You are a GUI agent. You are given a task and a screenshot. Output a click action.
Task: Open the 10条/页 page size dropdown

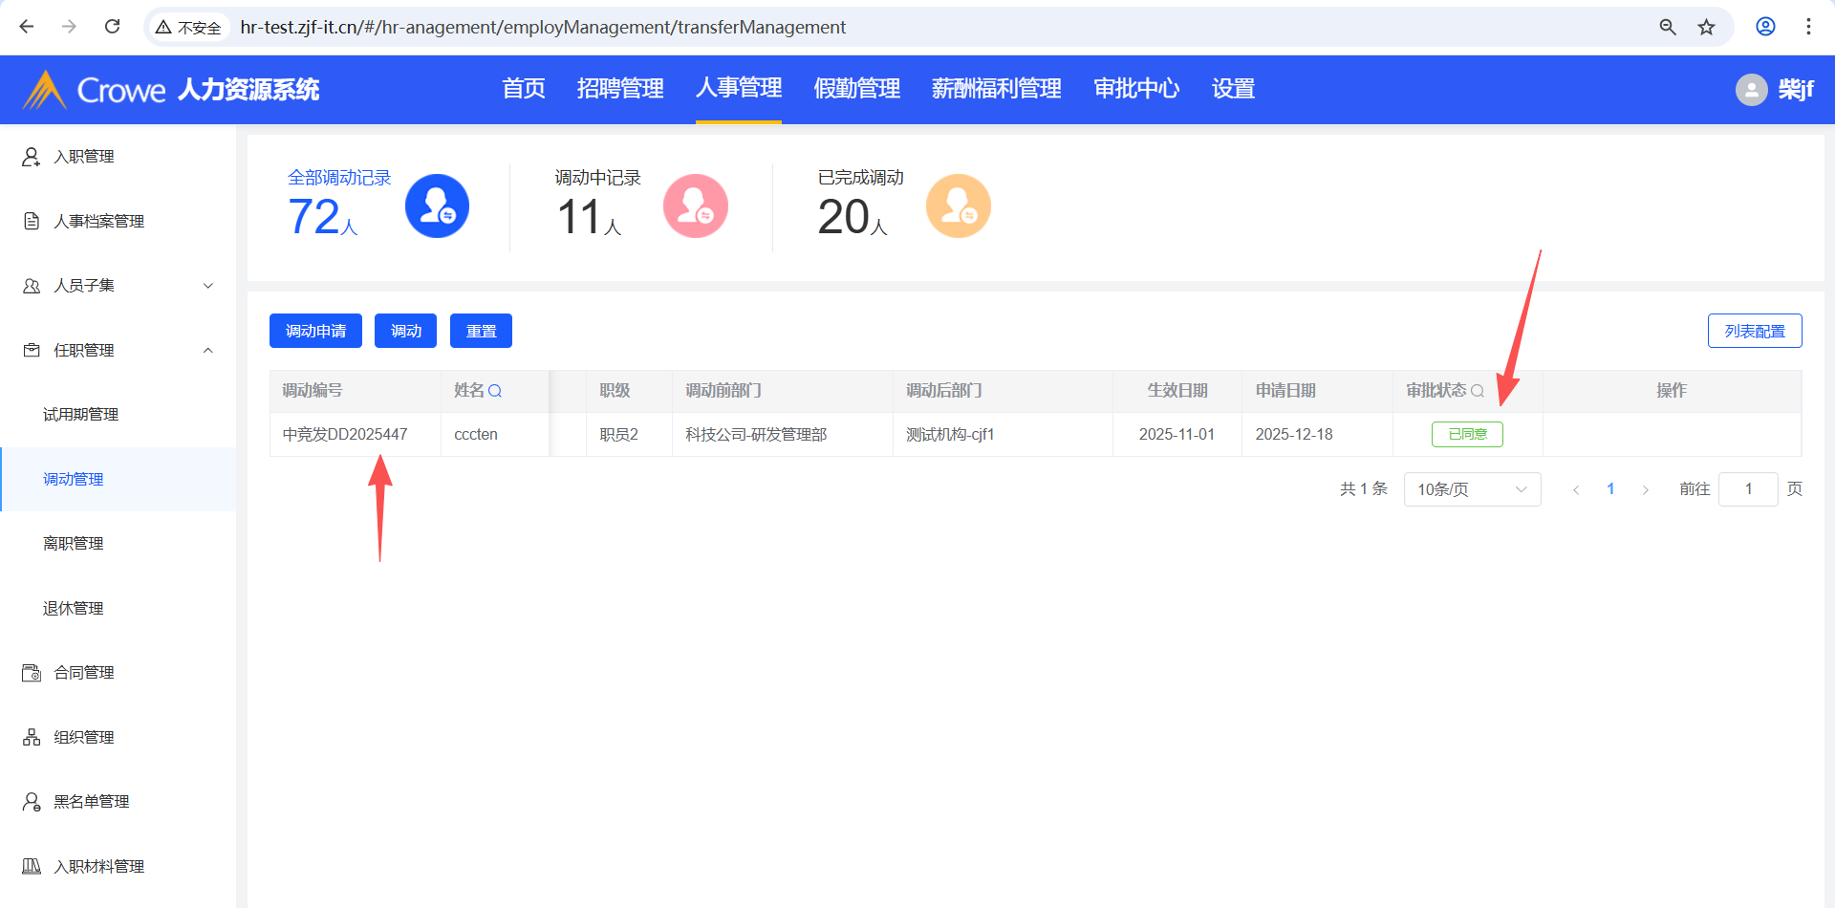pyautogui.click(x=1472, y=489)
